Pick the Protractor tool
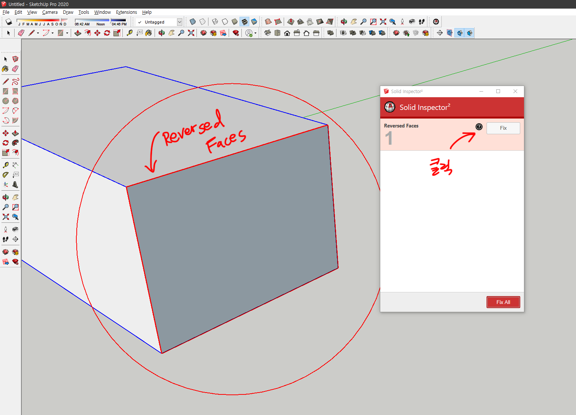 pos(6,175)
